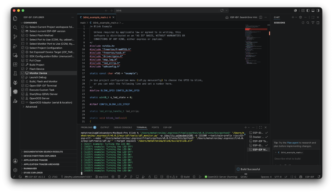
Task: Toggle checkbox for Flash Device command
Action: click(x=23, y=69)
